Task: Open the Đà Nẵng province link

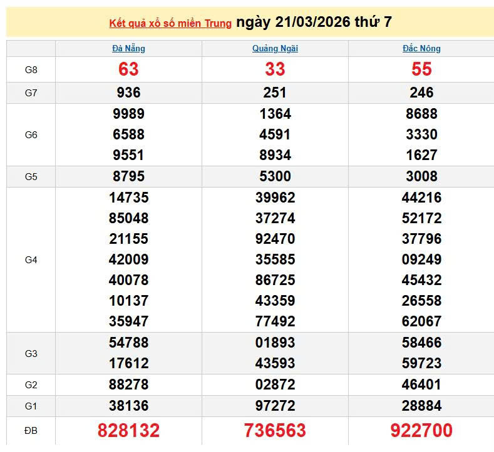Action: coord(128,48)
